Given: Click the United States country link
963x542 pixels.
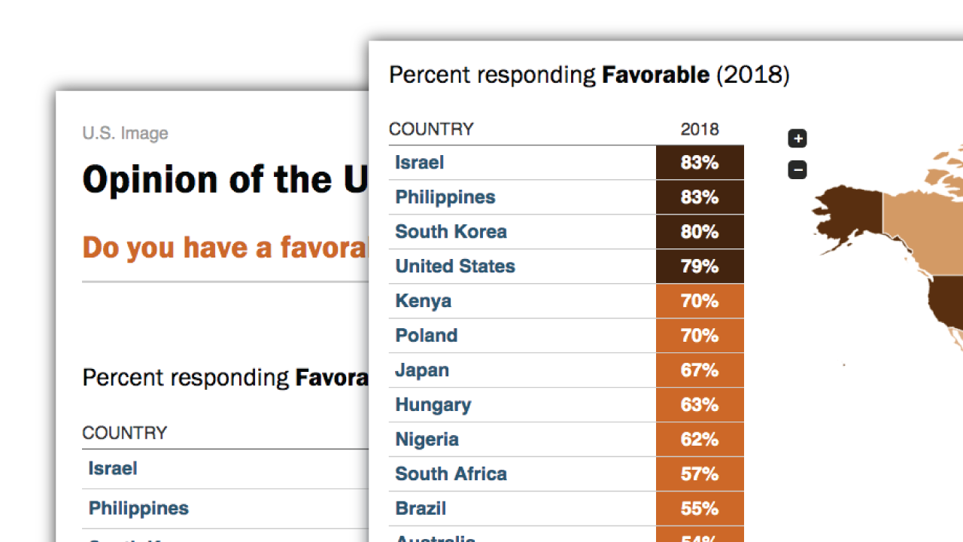Looking at the screenshot, I should [455, 266].
